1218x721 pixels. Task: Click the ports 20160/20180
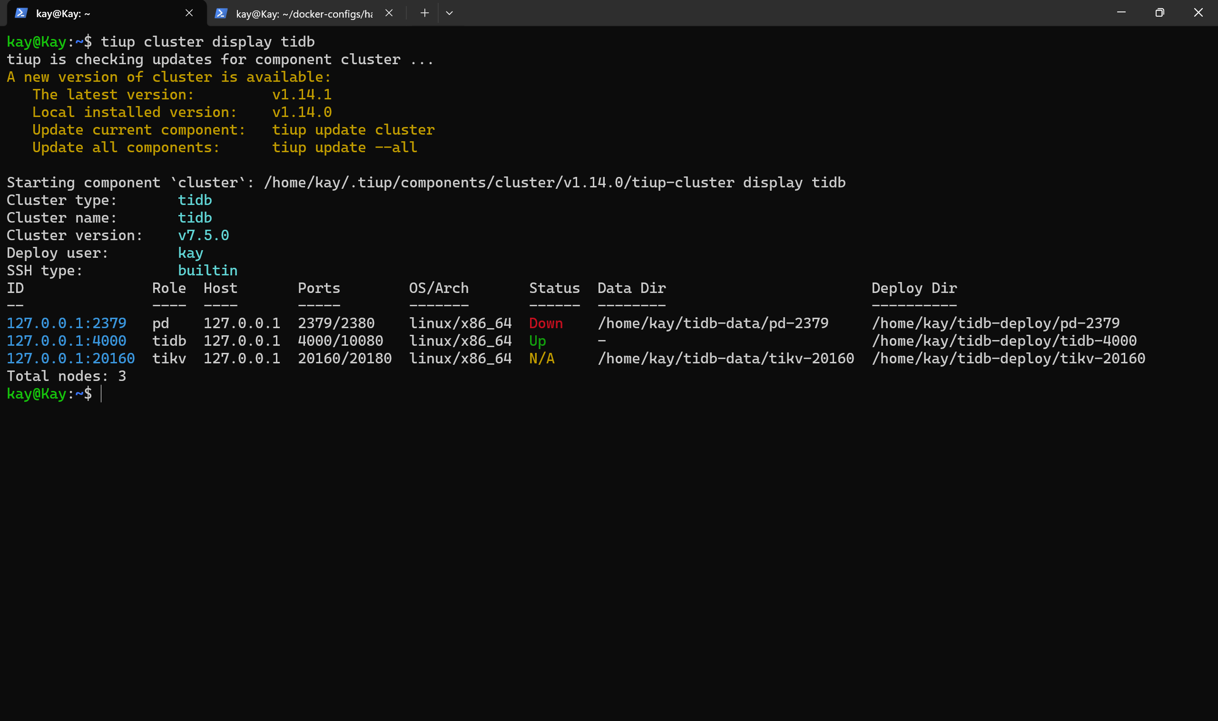[344, 358]
